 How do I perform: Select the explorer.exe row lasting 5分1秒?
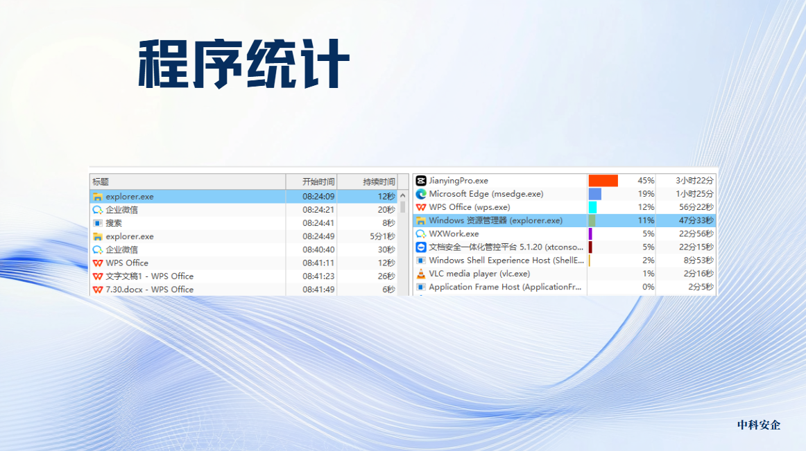point(243,237)
